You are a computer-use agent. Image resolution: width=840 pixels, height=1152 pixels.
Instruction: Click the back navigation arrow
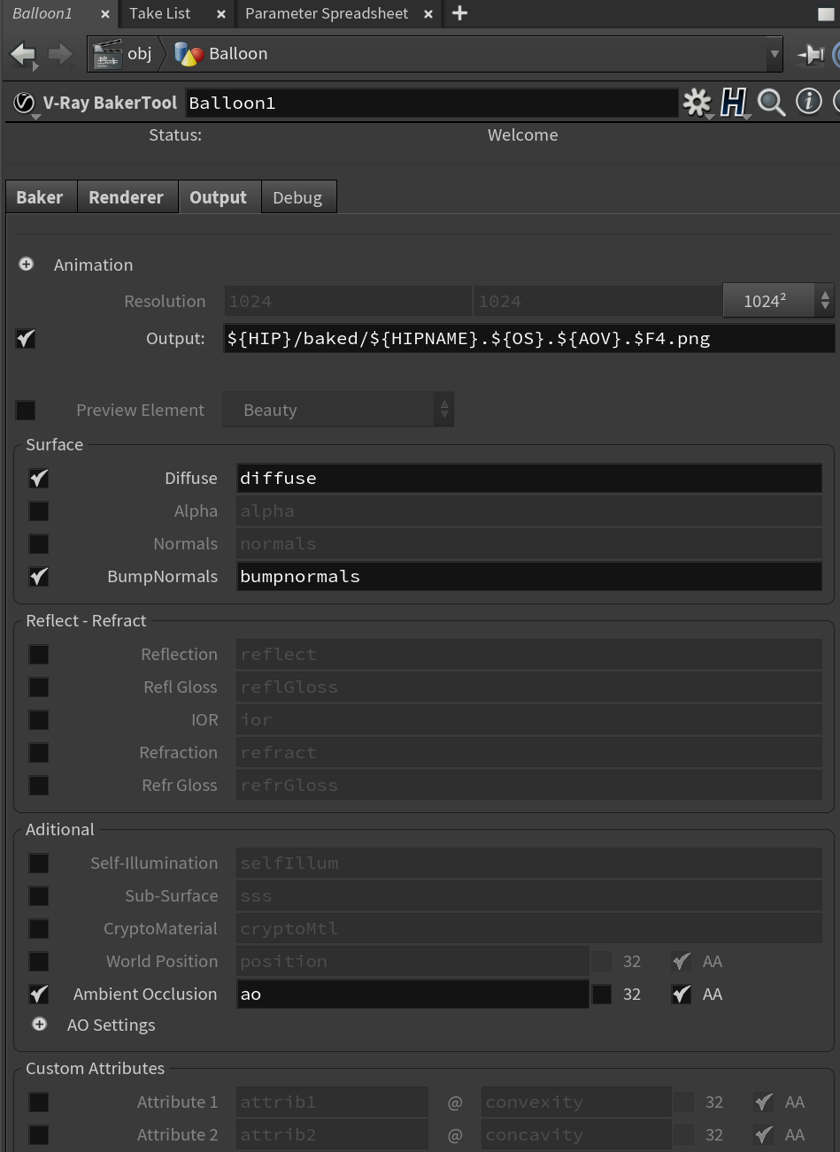[x=23, y=54]
